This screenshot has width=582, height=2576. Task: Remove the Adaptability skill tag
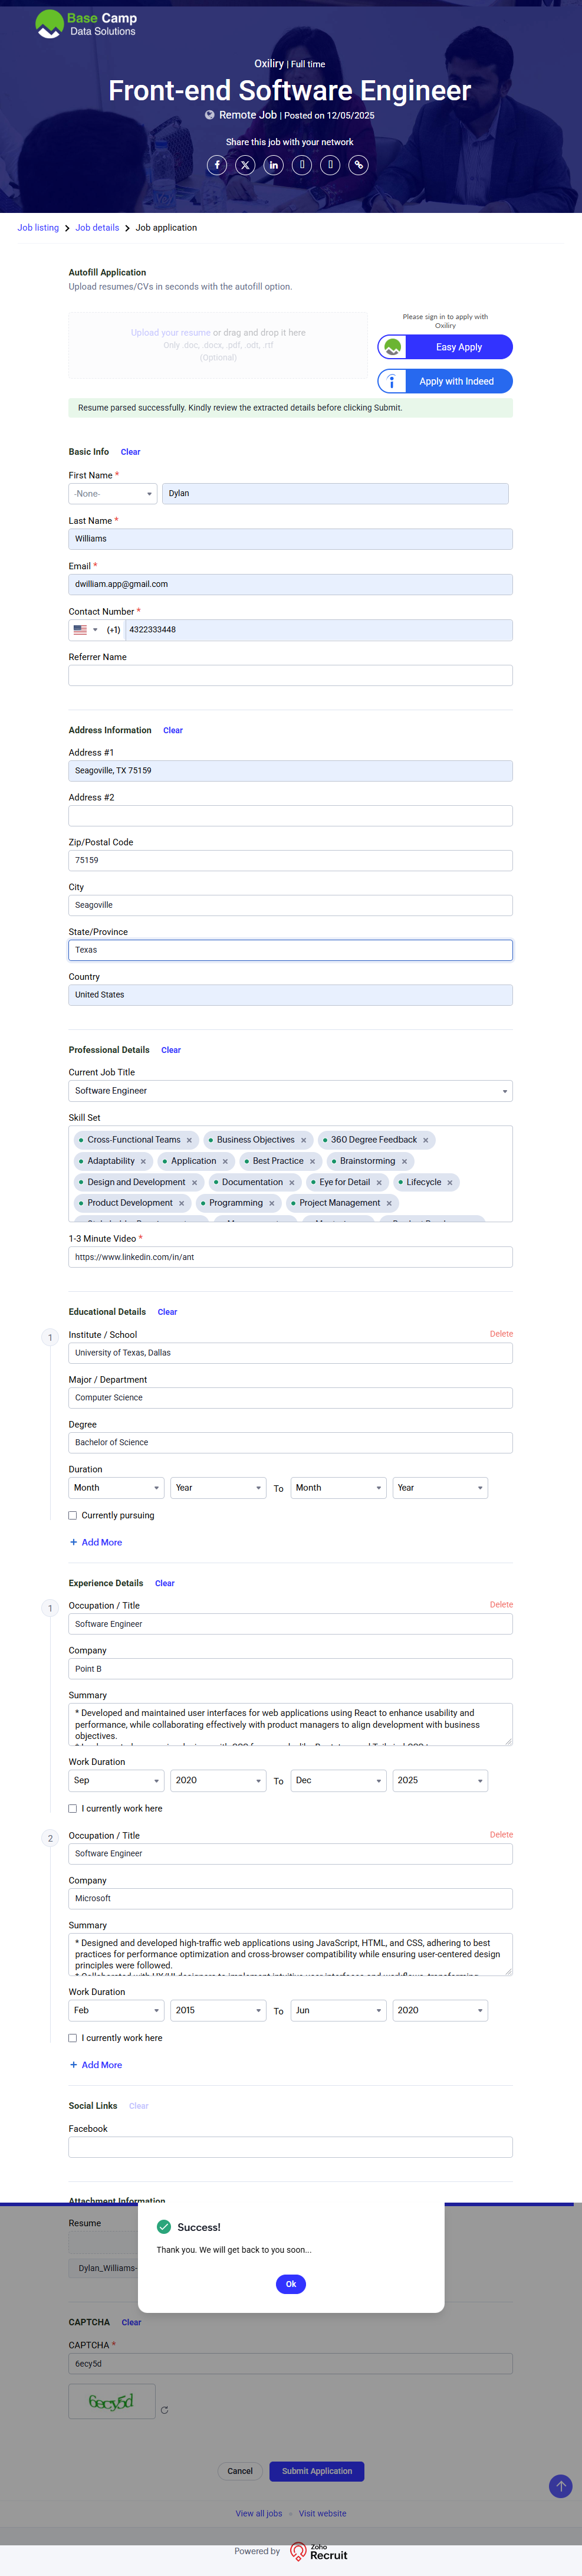(143, 1161)
